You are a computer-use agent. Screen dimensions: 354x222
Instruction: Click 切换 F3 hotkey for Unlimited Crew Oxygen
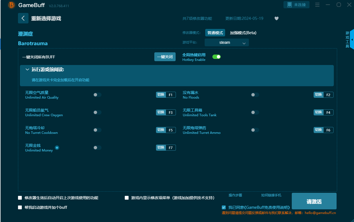(166, 112)
